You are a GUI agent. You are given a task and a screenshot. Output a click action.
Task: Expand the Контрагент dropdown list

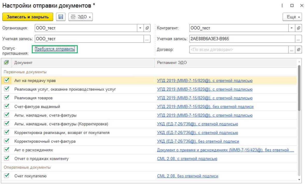(x=292, y=28)
